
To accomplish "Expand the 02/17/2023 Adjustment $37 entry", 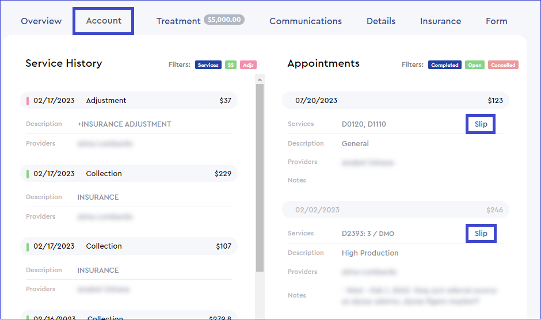I will pos(129,101).
